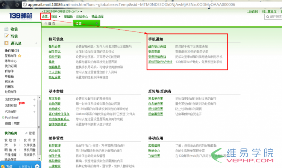
Task: Click the 收信 inbox envelope icon
Action: (6, 28)
